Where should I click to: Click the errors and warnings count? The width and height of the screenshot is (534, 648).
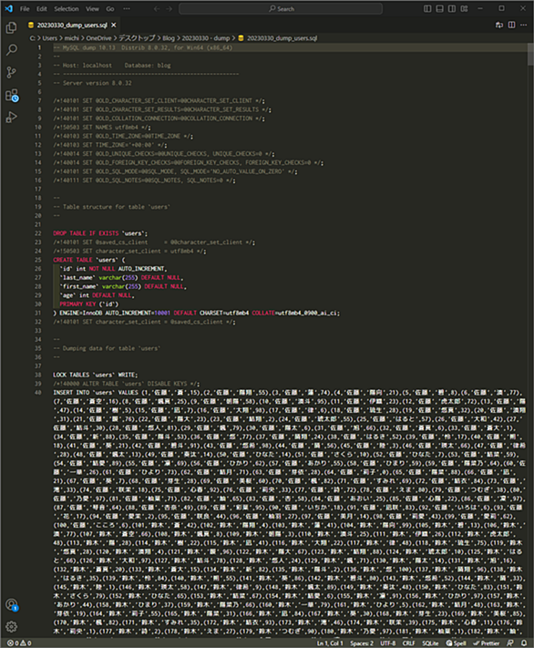19,643
